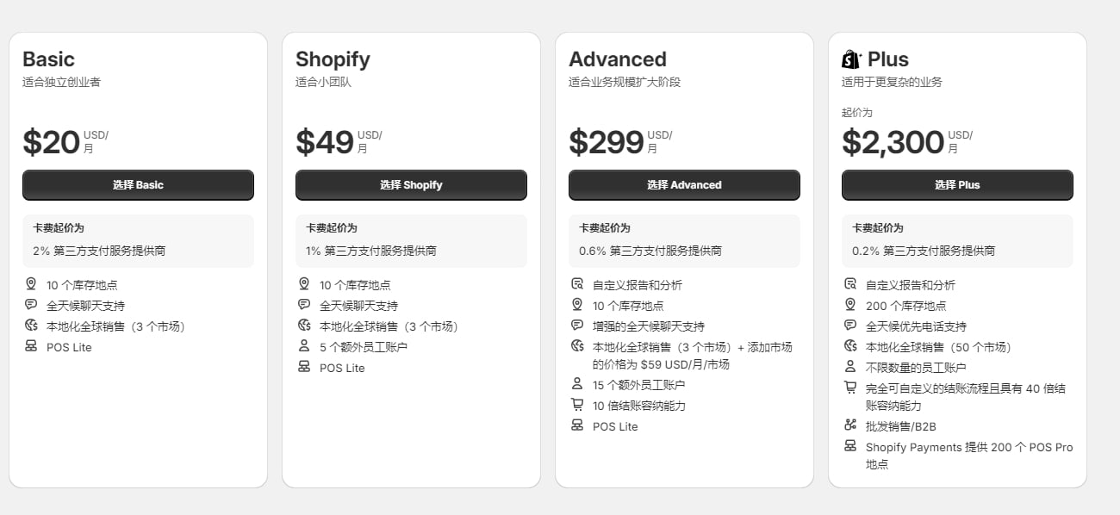Click the phone support icon under Plus plan
The height and width of the screenshot is (515, 1120).
click(850, 326)
